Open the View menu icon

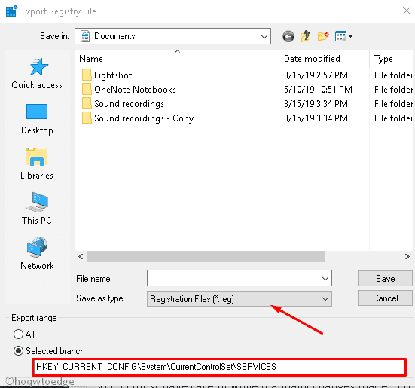340,36
